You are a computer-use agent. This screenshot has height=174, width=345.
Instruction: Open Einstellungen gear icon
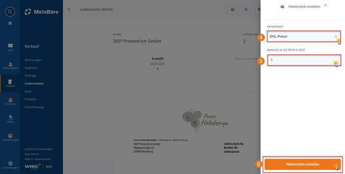tap(10, 165)
